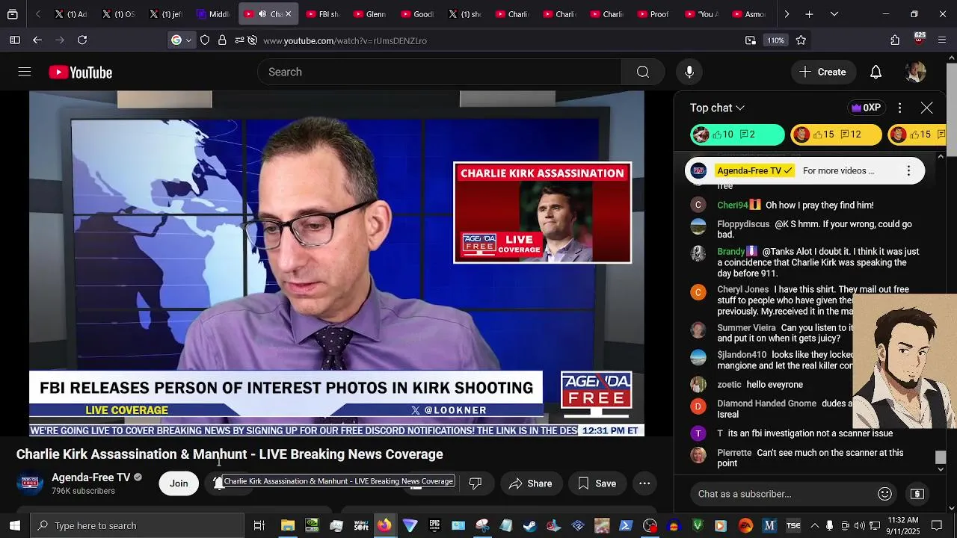Open Task View on the taskbar
The image size is (957, 538).
259,525
